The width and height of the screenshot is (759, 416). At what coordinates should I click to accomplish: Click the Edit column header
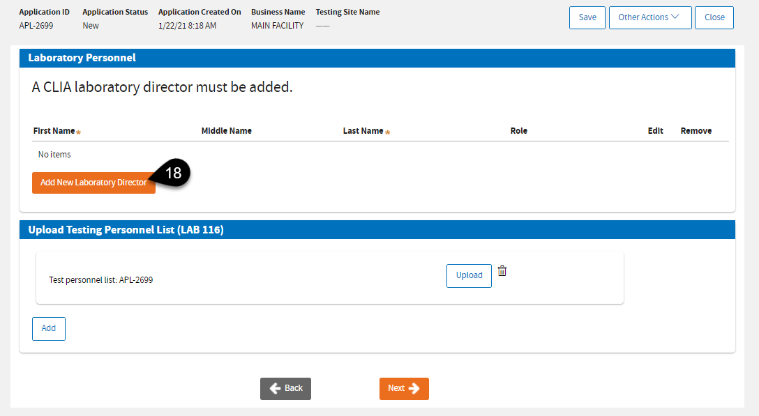click(655, 131)
